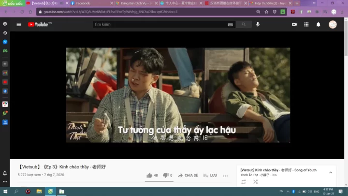Open sidebar three-dot more options
The image size is (348, 196).
(x=5, y=181)
